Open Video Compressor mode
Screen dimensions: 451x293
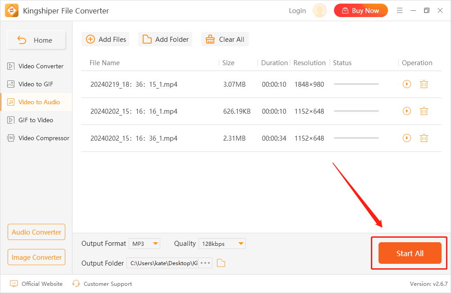click(x=36, y=138)
